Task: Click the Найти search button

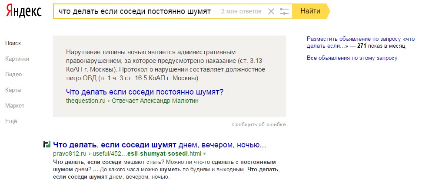Action: pyautogui.click(x=310, y=11)
